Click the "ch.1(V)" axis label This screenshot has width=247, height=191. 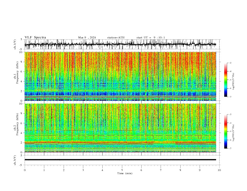tap(15, 44)
